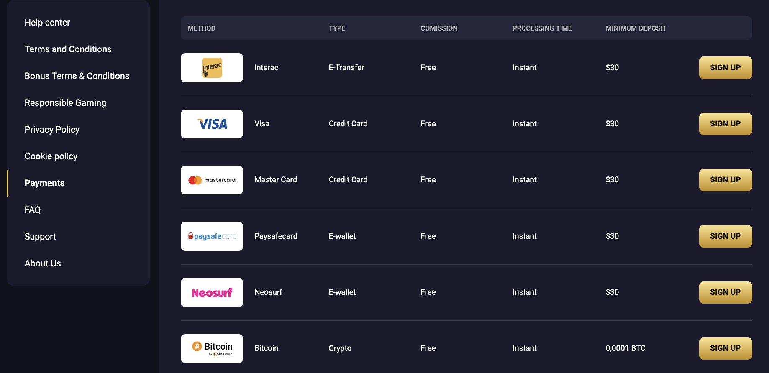Select the Visa payment icon
Image resolution: width=769 pixels, height=373 pixels.
[212, 124]
